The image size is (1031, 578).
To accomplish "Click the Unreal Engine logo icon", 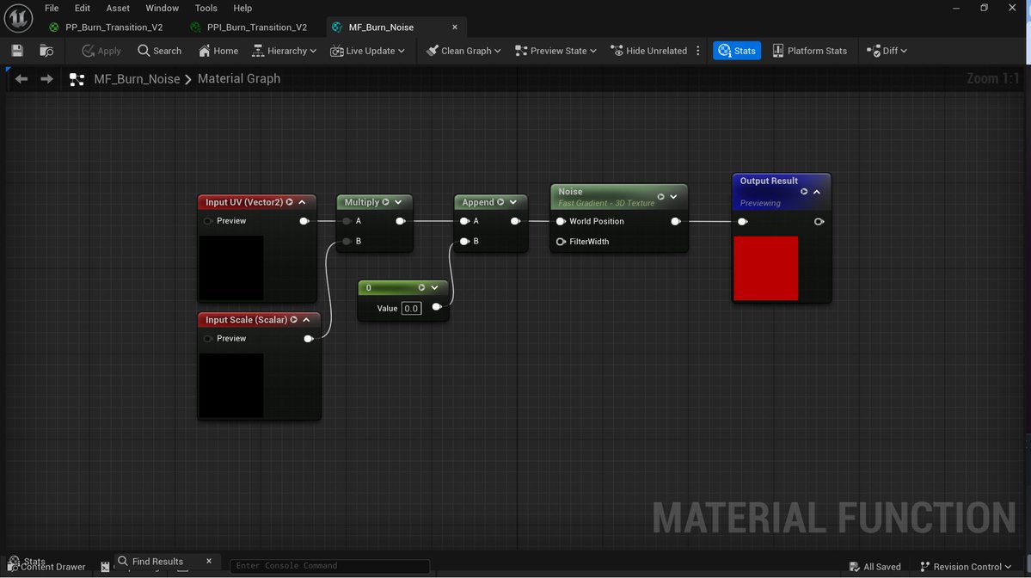I will [18, 18].
